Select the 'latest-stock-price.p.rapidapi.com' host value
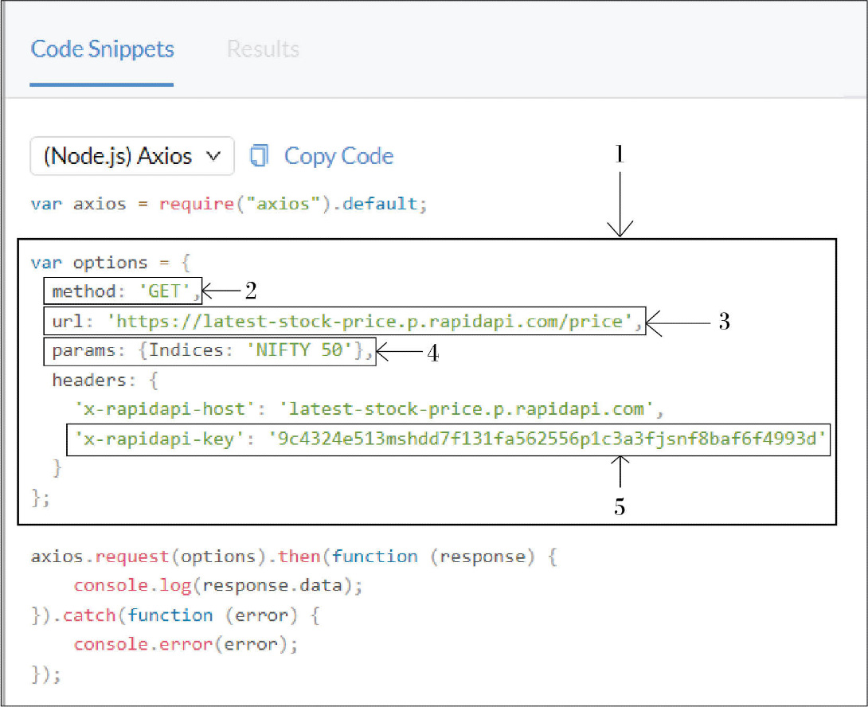The width and height of the screenshot is (868, 707). click(465, 410)
